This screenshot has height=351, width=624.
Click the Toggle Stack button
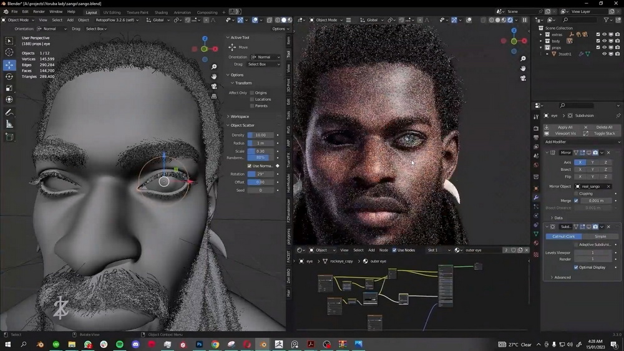pyautogui.click(x=602, y=133)
